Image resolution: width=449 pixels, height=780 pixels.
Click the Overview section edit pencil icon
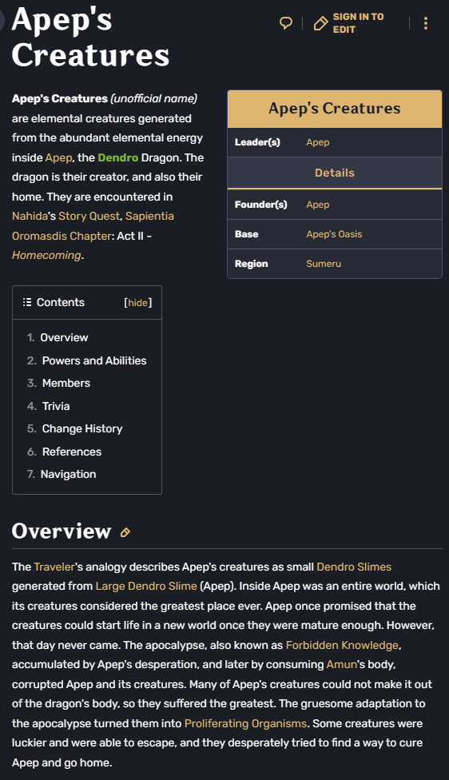pyautogui.click(x=125, y=532)
